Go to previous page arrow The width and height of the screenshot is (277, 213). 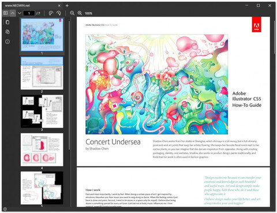(x=13, y=13)
